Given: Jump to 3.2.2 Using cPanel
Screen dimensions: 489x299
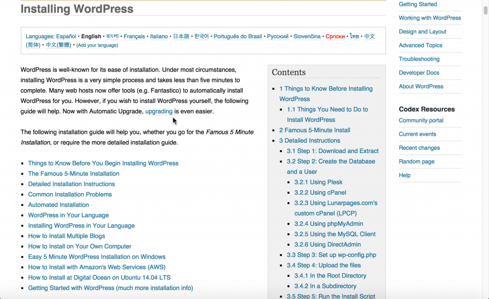Looking at the screenshot, I should (320, 193).
